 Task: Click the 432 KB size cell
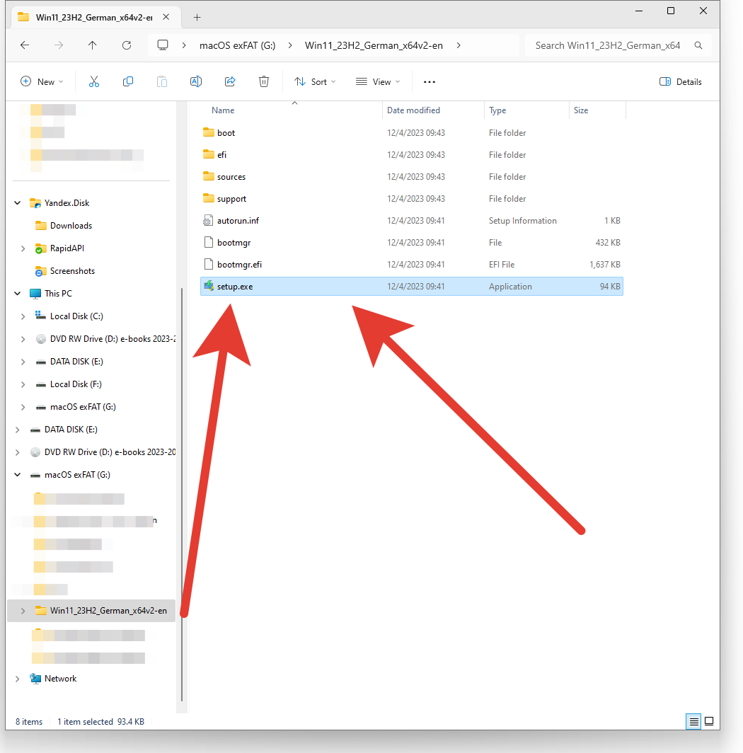(x=608, y=243)
